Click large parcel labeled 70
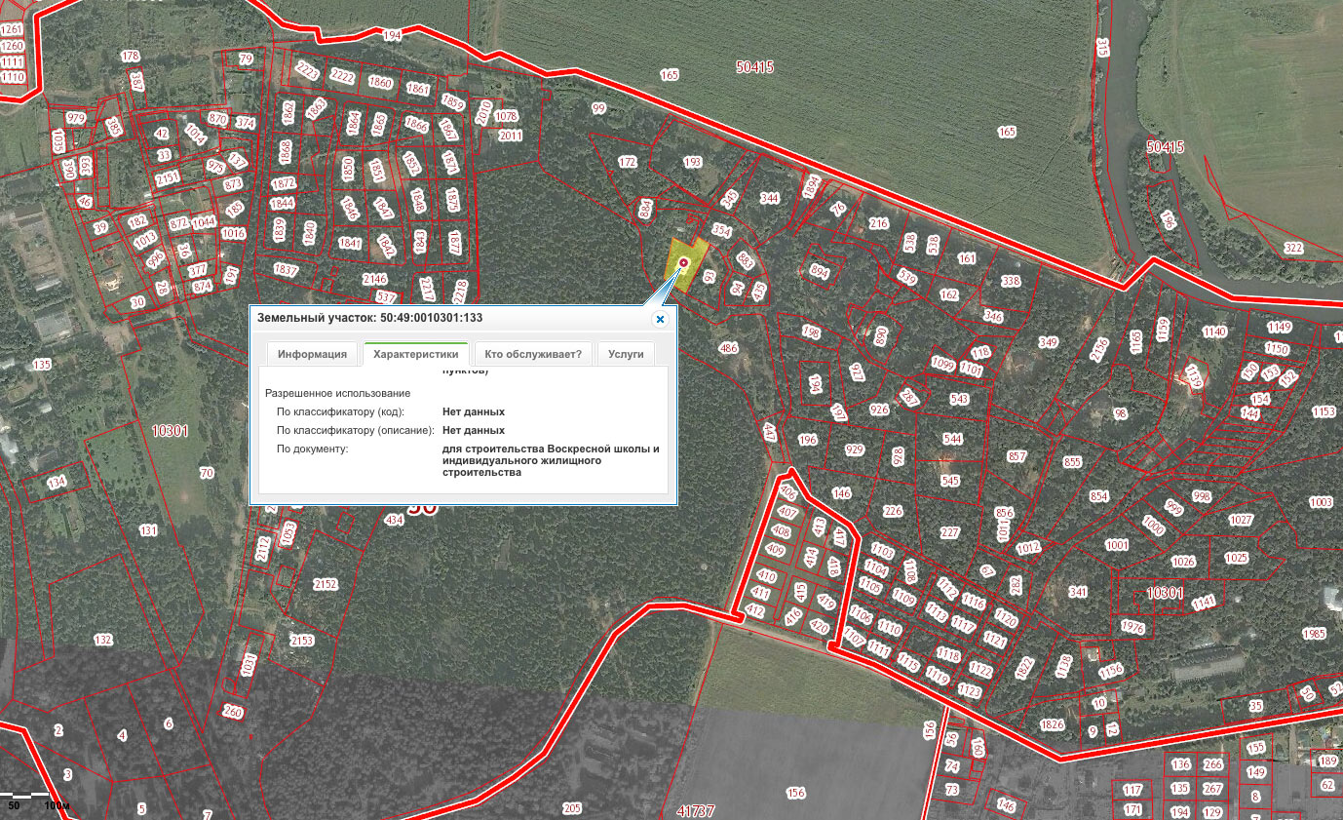The width and height of the screenshot is (1343, 820). [x=206, y=474]
